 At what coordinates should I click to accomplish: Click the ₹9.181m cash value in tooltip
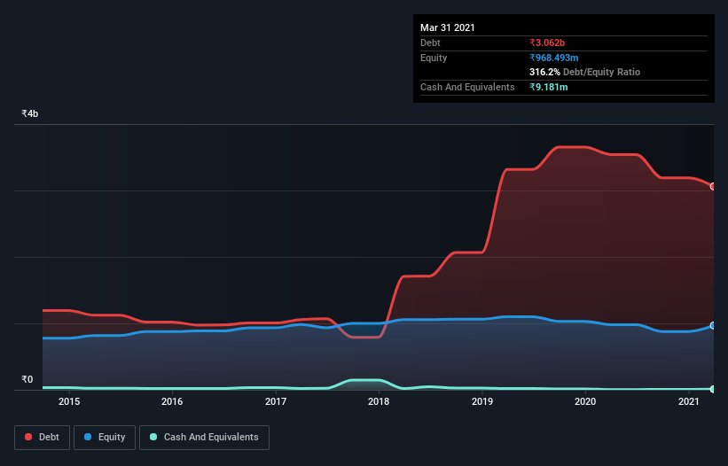pyautogui.click(x=549, y=87)
